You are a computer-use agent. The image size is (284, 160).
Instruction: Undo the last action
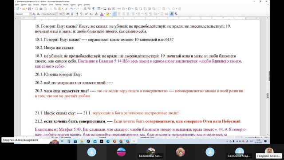(x=72, y=9)
